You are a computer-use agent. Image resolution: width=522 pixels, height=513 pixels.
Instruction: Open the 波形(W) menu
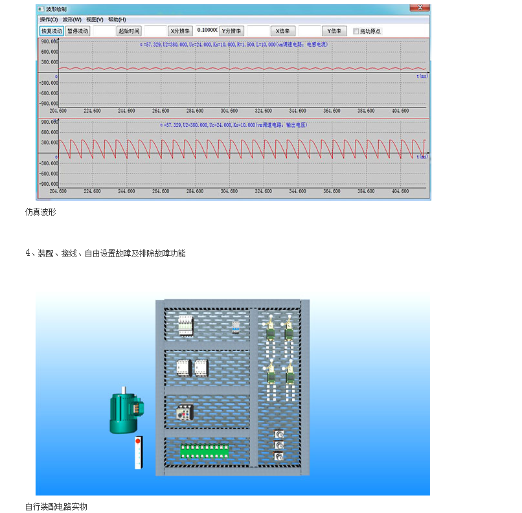(72, 19)
